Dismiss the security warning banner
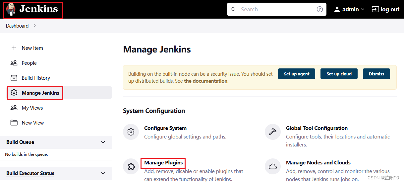This screenshot has width=404, height=183. tap(376, 74)
